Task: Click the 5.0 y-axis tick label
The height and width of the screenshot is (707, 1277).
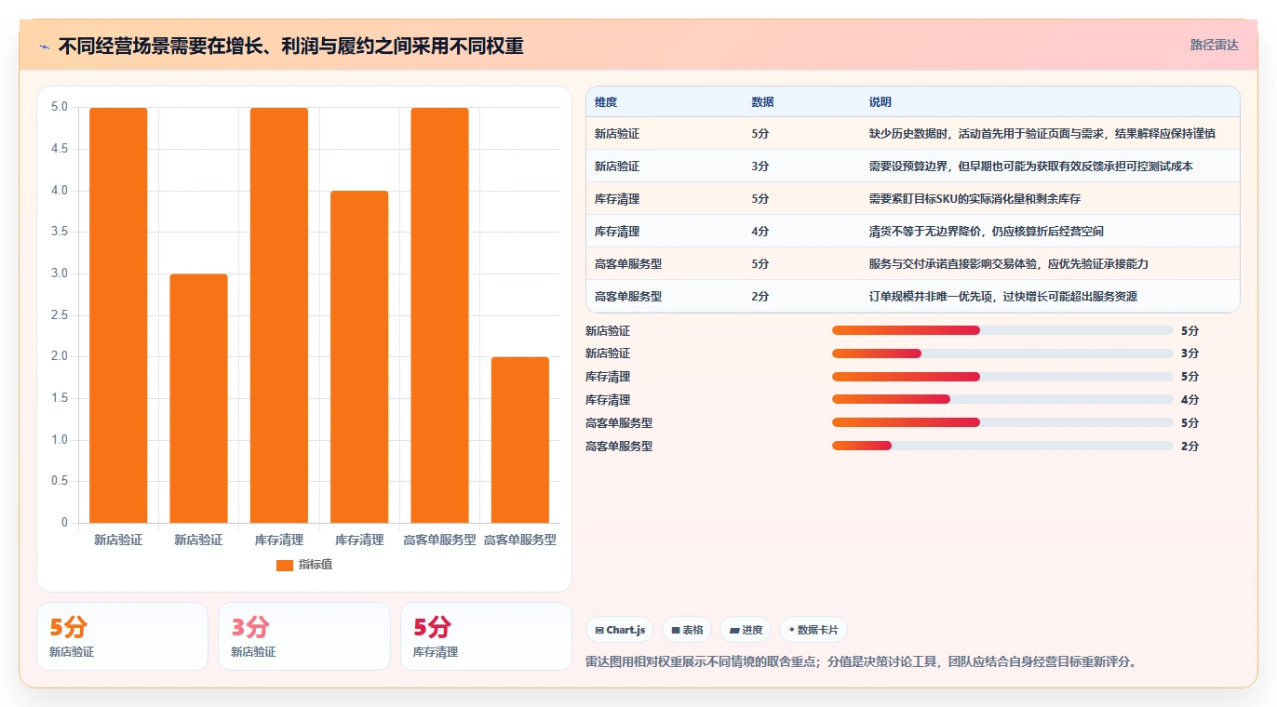Action: [60, 107]
